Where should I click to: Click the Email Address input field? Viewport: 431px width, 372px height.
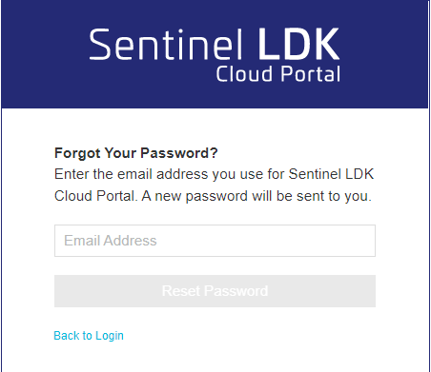click(215, 241)
